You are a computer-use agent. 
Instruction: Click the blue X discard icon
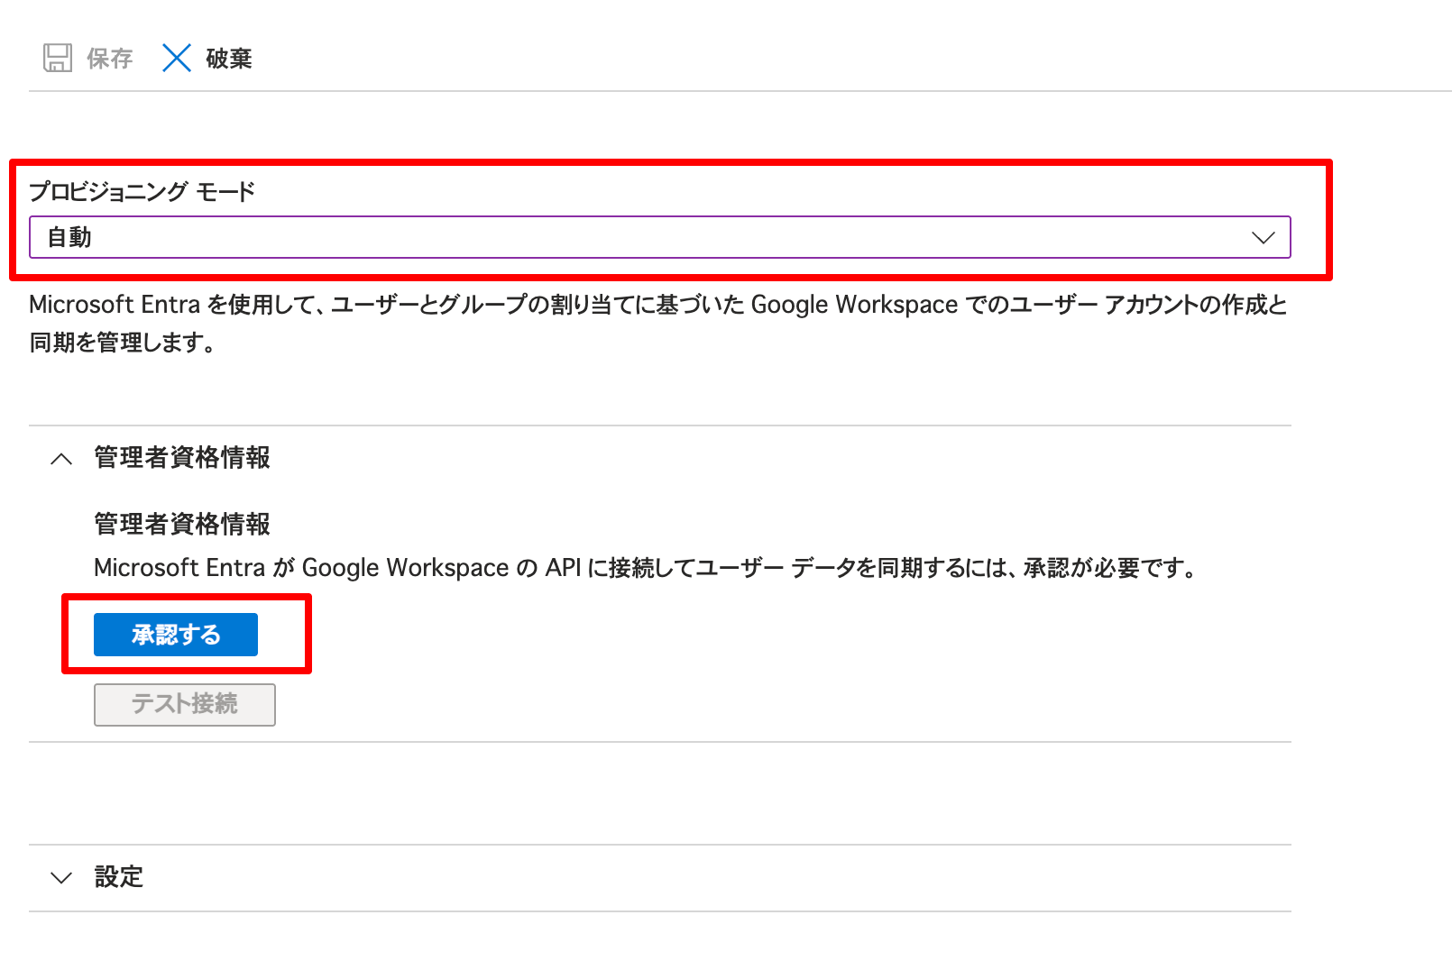[x=177, y=58]
